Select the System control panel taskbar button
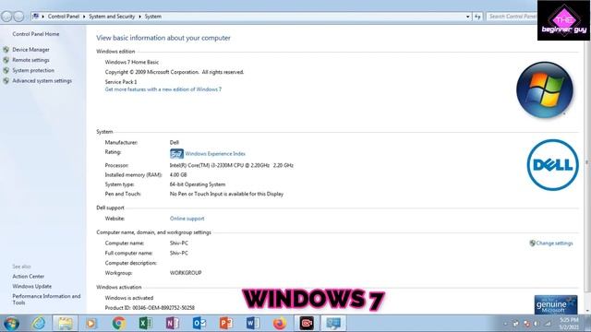The width and height of the screenshot is (591, 332). [333, 324]
